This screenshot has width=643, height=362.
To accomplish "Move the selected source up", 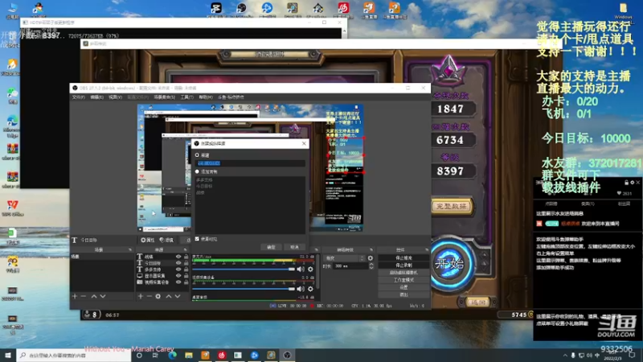I will pos(169,296).
